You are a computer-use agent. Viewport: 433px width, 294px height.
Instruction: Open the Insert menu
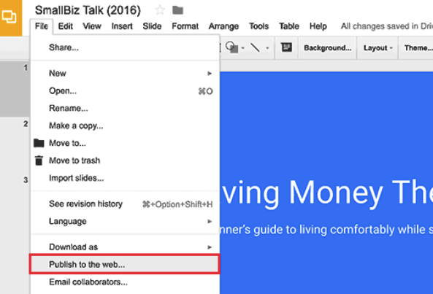122,26
